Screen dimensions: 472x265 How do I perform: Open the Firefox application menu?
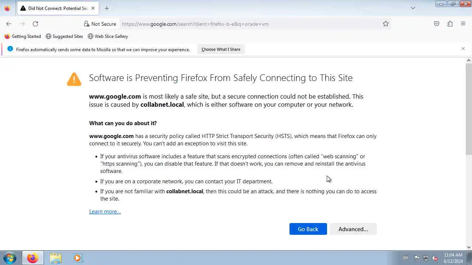tap(463, 24)
